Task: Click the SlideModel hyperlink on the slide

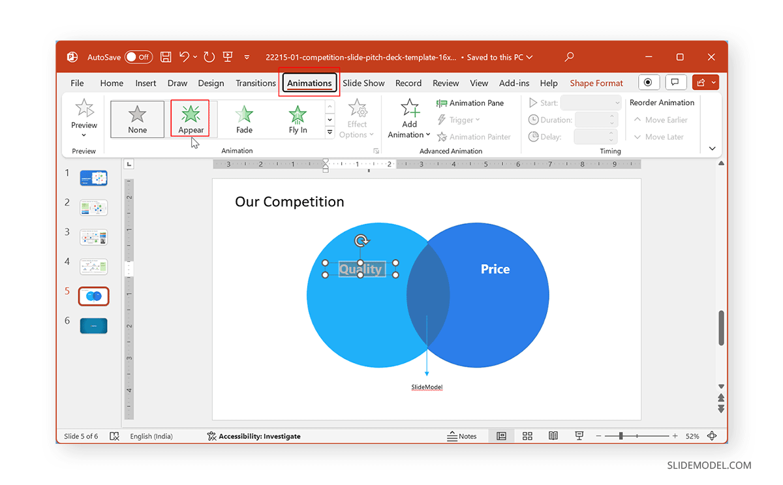Action: [x=426, y=386]
